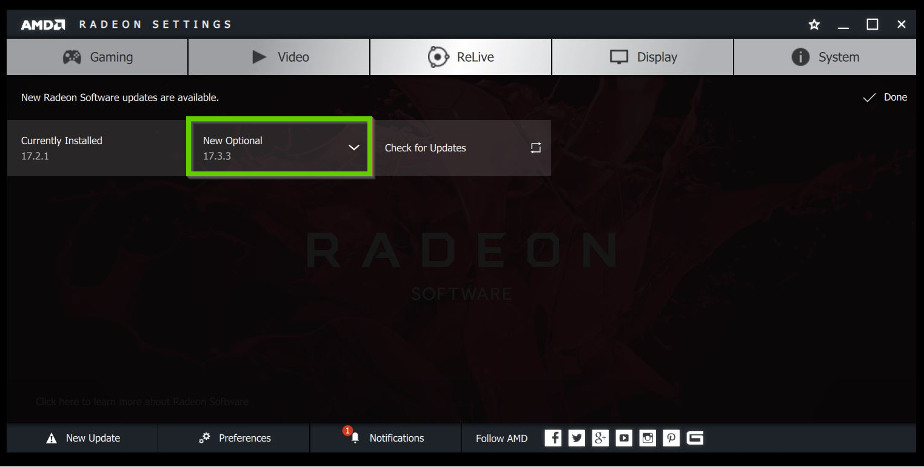Click Done to dismiss updates

tap(885, 97)
